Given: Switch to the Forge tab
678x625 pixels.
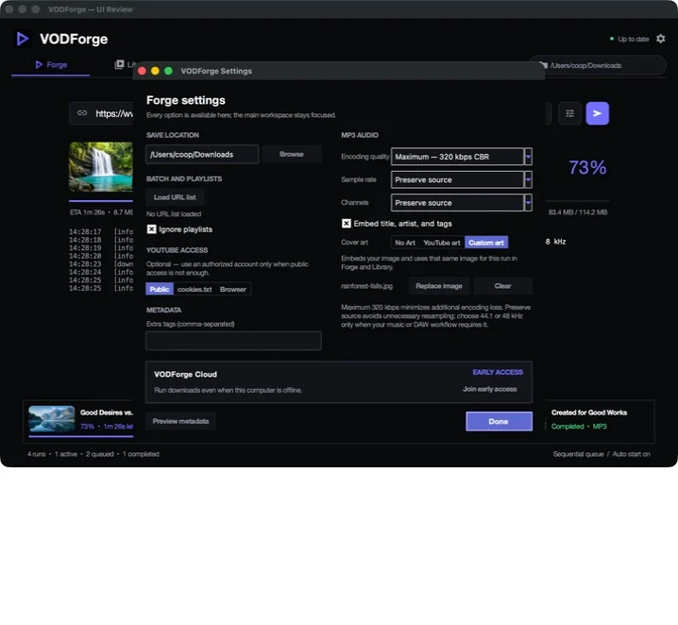Looking at the screenshot, I should (51, 65).
